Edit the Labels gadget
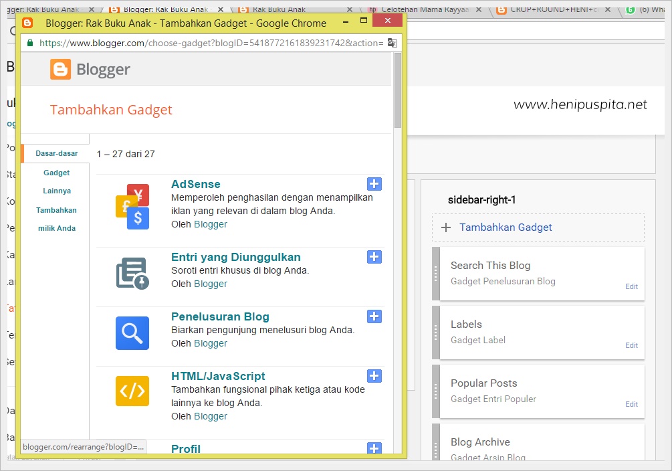Screen dimensions: 672x471 click(631, 345)
